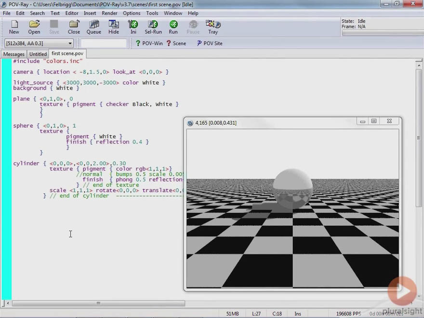424x318 pixels.
Task: Open the Options menu
Action: (x=132, y=13)
